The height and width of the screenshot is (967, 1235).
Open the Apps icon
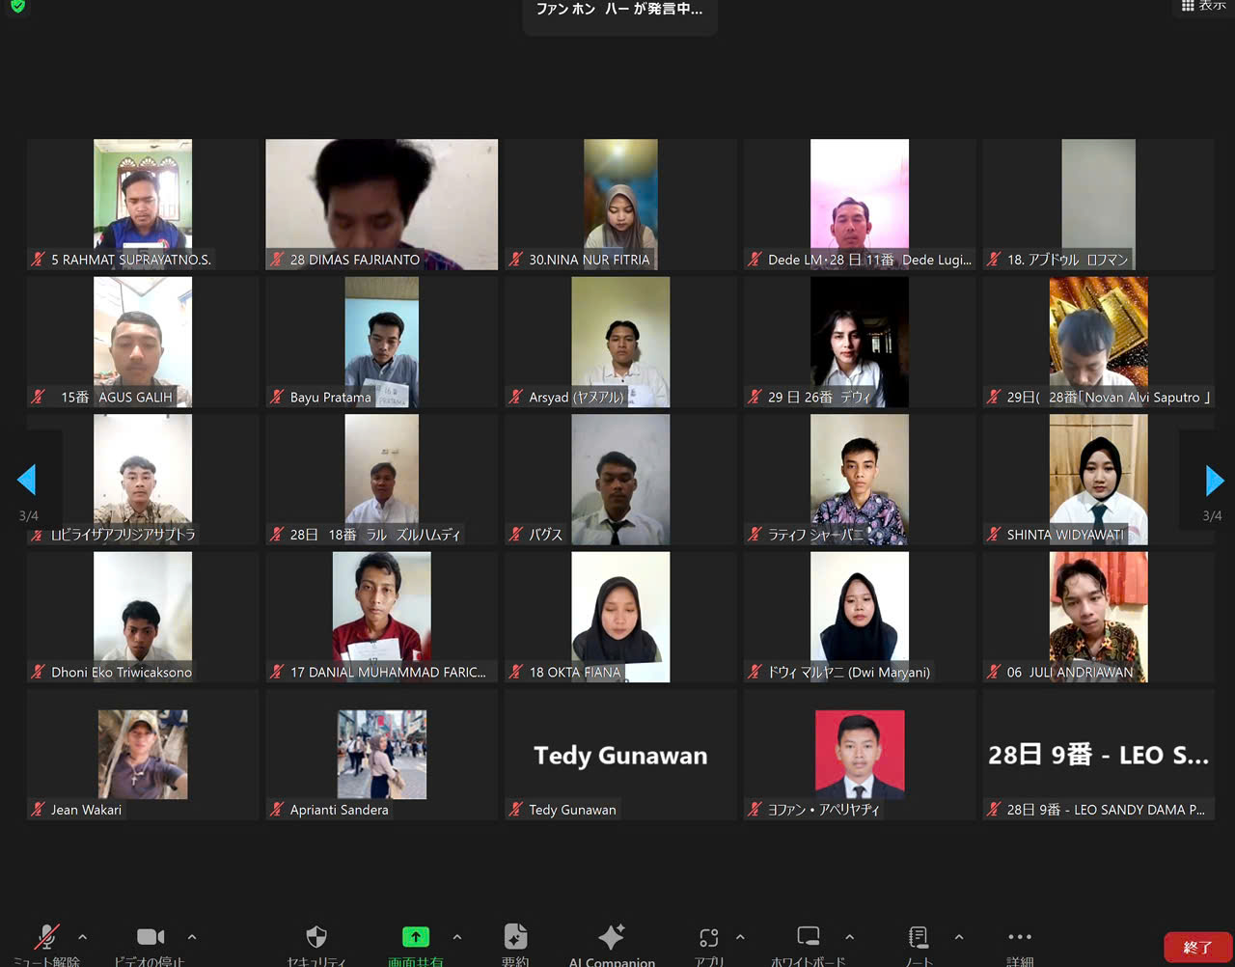point(709,937)
